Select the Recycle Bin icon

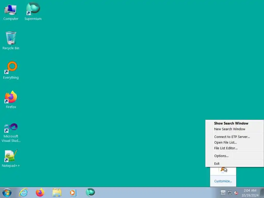pyautogui.click(x=11, y=41)
